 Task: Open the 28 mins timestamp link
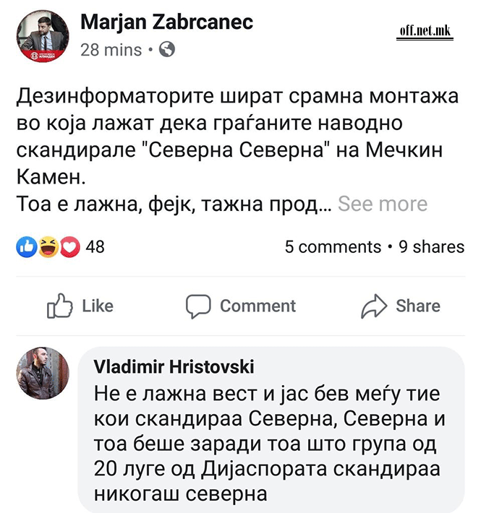click(111, 50)
